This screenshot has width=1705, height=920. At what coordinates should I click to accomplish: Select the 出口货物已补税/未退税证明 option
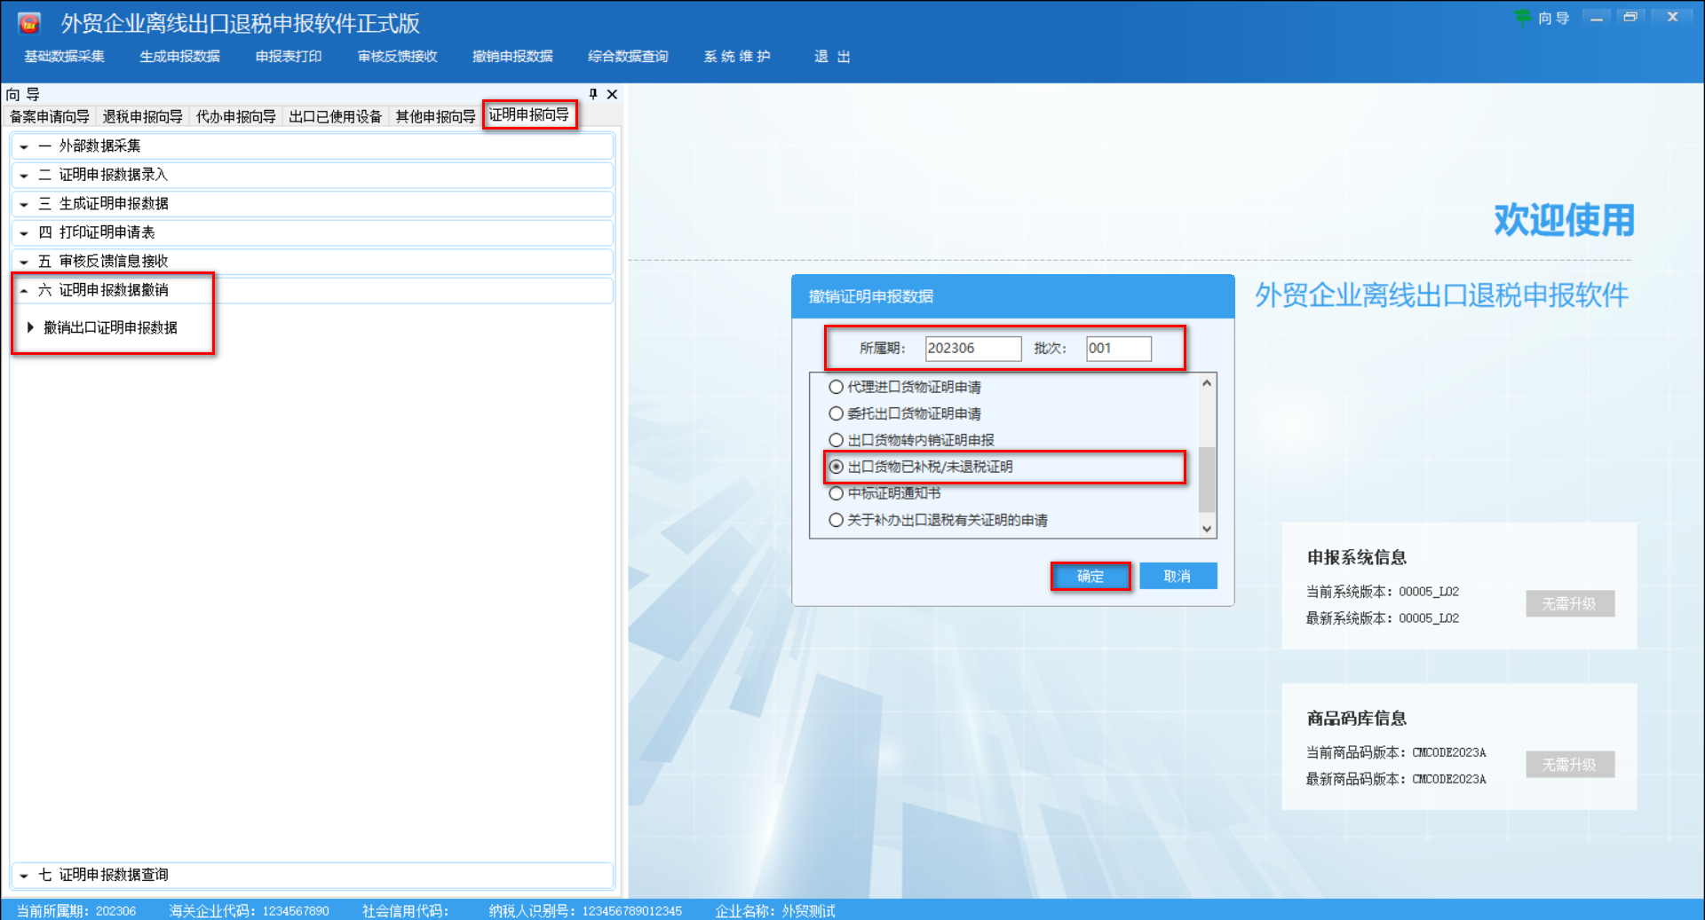[x=836, y=467]
